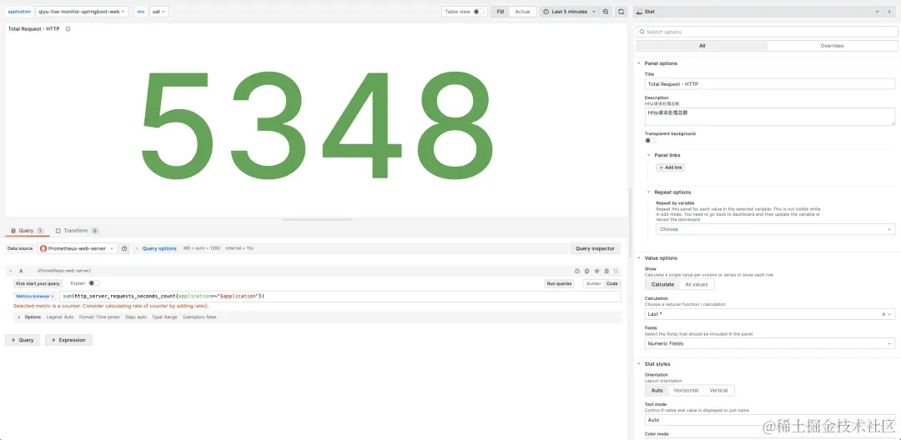Open the Repeat by variable Choose dropdown
Image resolution: width=901 pixels, height=440 pixels.
[x=775, y=229]
